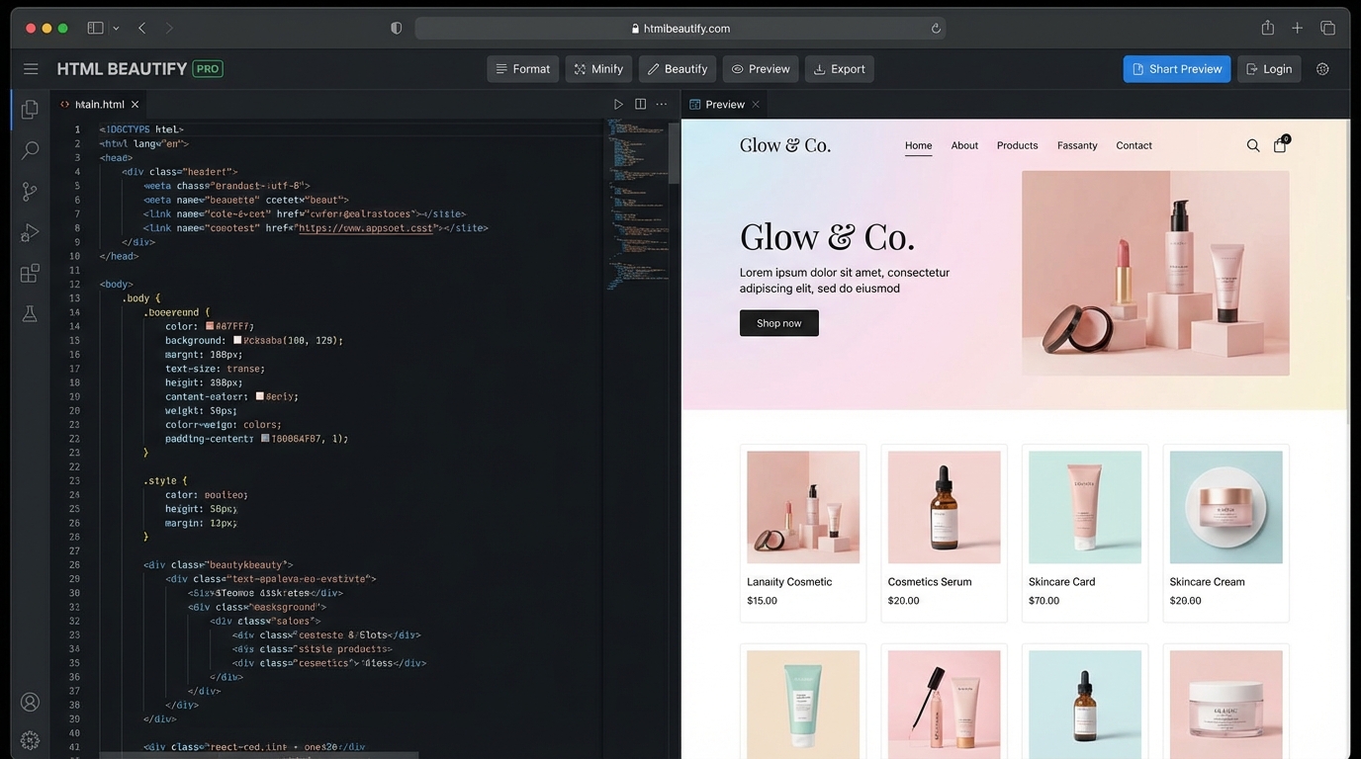The width and height of the screenshot is (1361, 759).
Task: Open the hamburger menu next to HTML Beautify
Action: 31,68
